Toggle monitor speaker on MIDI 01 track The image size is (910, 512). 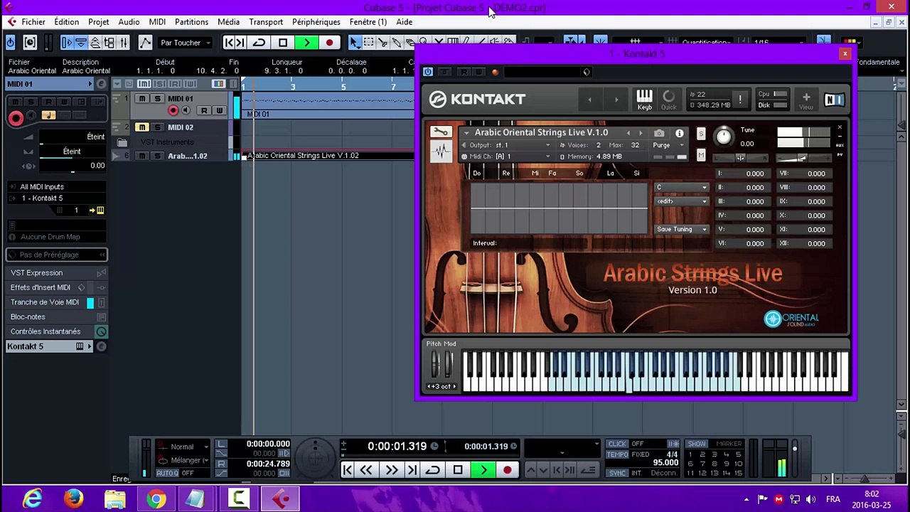click(186, 110)
